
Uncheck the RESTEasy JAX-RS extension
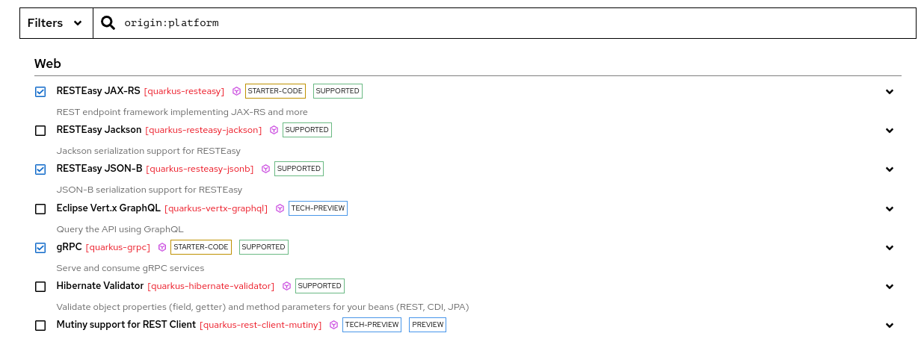[x=40, y=92]
